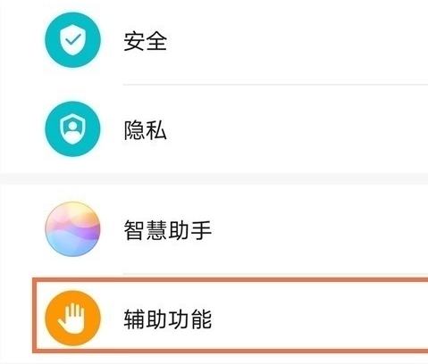Click the white checkmark inside the security shield
This screenshot has width=428, height=364.
tap(73, 39)
